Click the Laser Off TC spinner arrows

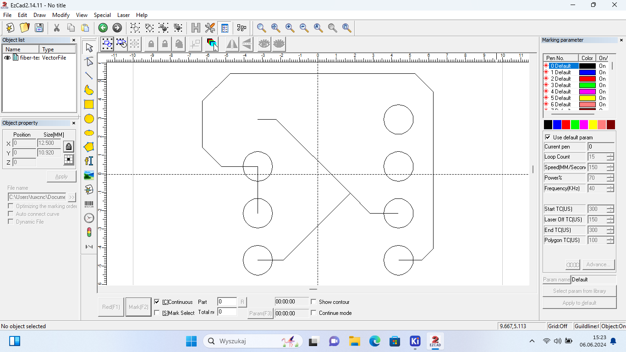click(x=610, y=220)
